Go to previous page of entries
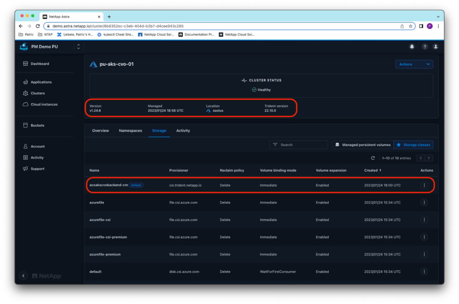Screen dimensions: 459x304 pos(421,158)
